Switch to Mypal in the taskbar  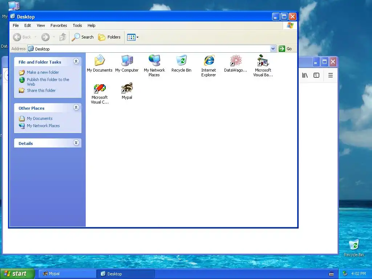click(67, 274)
